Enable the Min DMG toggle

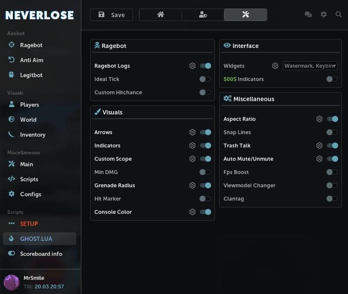pyautogui.click(x=205, y=172)
